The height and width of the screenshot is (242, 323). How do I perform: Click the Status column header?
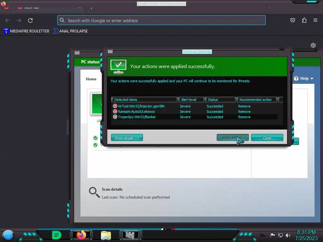pos(220,100)
